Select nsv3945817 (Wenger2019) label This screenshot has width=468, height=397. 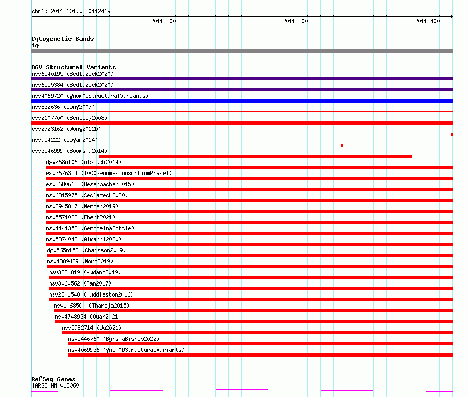pyautogui.click(x=82, y=206)
